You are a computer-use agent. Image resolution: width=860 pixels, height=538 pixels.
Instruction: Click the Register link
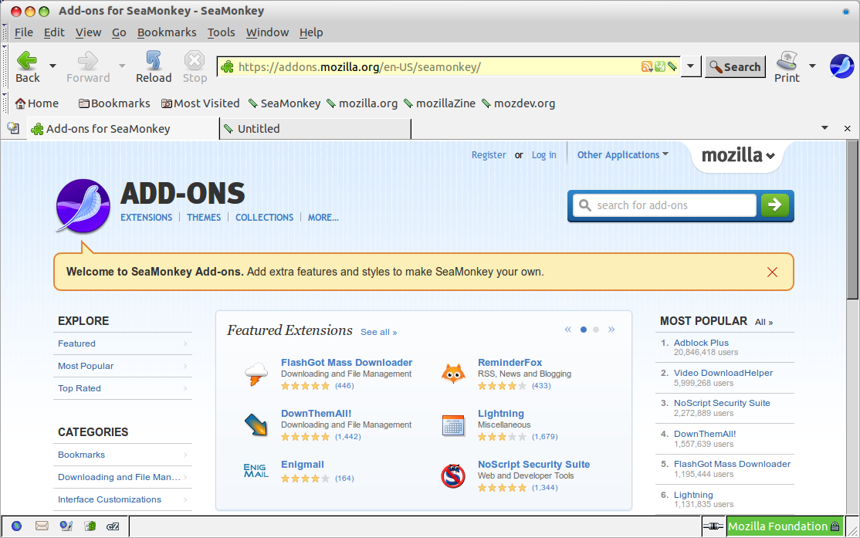pos(489,154)
